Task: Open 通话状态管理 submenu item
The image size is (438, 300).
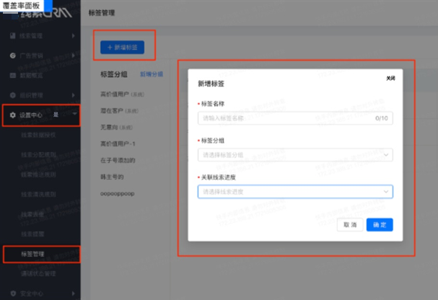Action: click(38, 274)
